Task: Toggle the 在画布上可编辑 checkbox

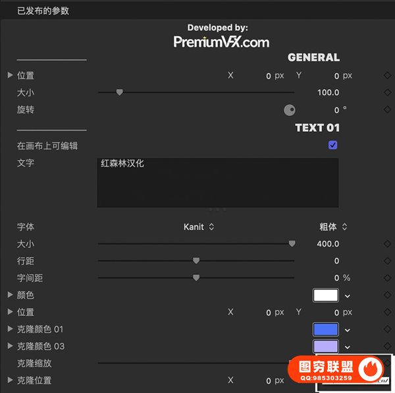Action: pyautogui.click(x=332, y=145)
